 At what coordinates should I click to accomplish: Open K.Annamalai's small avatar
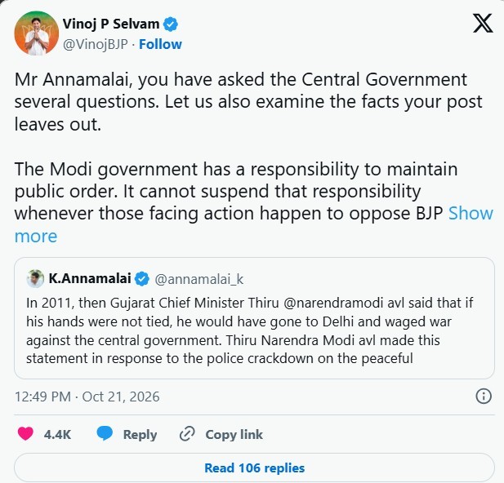click(35, 278)
